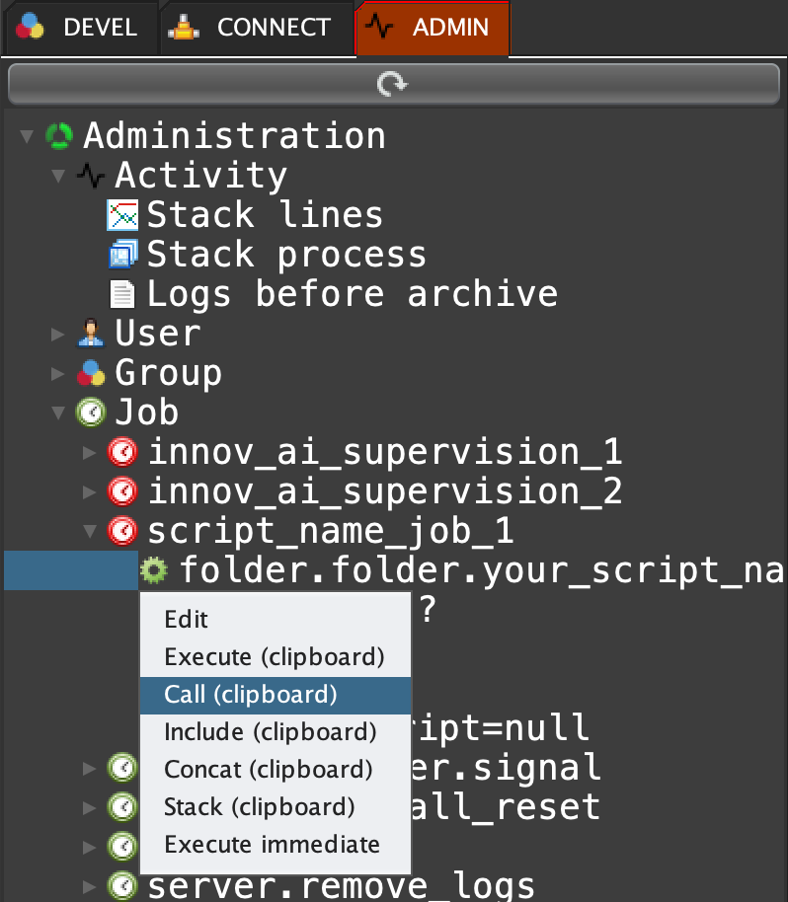Image resolution: width=788 pixels, height=902 pixels.
Task: Select Execute immediate in context menu
Action: [x=272, y=845]
